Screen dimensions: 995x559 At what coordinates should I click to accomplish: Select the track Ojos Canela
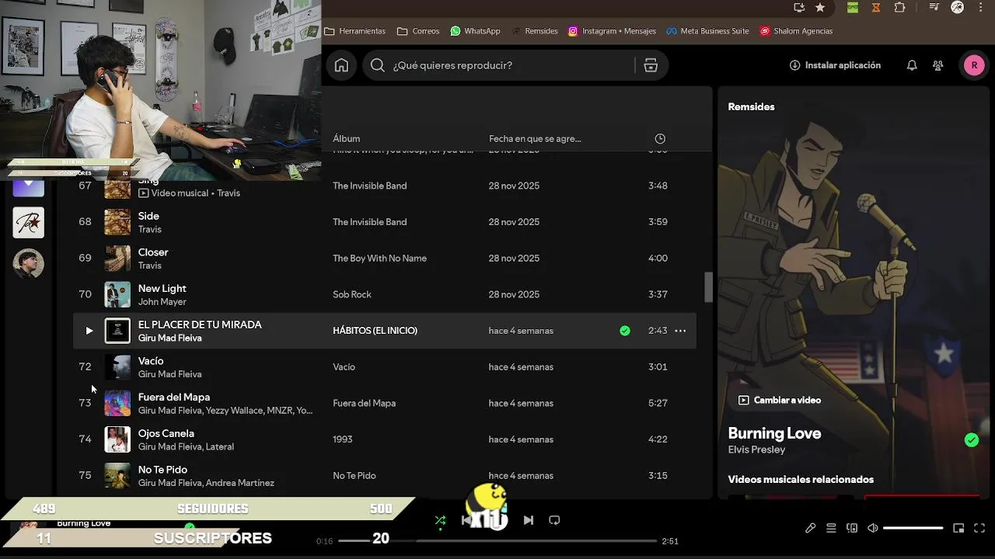(x=166, y=433)
